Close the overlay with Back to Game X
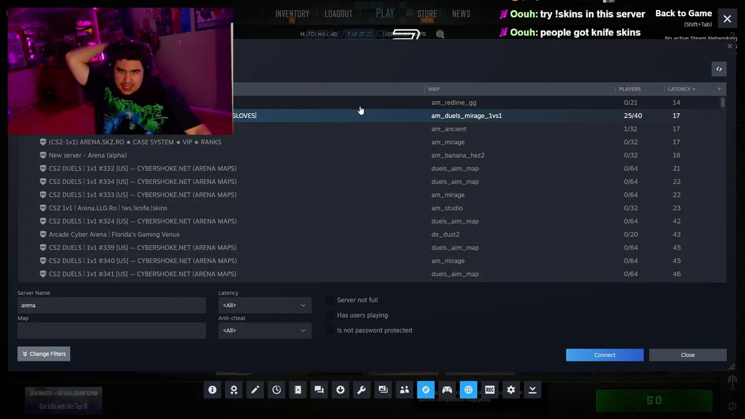The height and width of the screenshot is (419, 745). tap(727, 19)
